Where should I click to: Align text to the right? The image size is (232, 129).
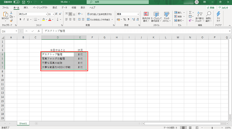(x=74, y=19)
